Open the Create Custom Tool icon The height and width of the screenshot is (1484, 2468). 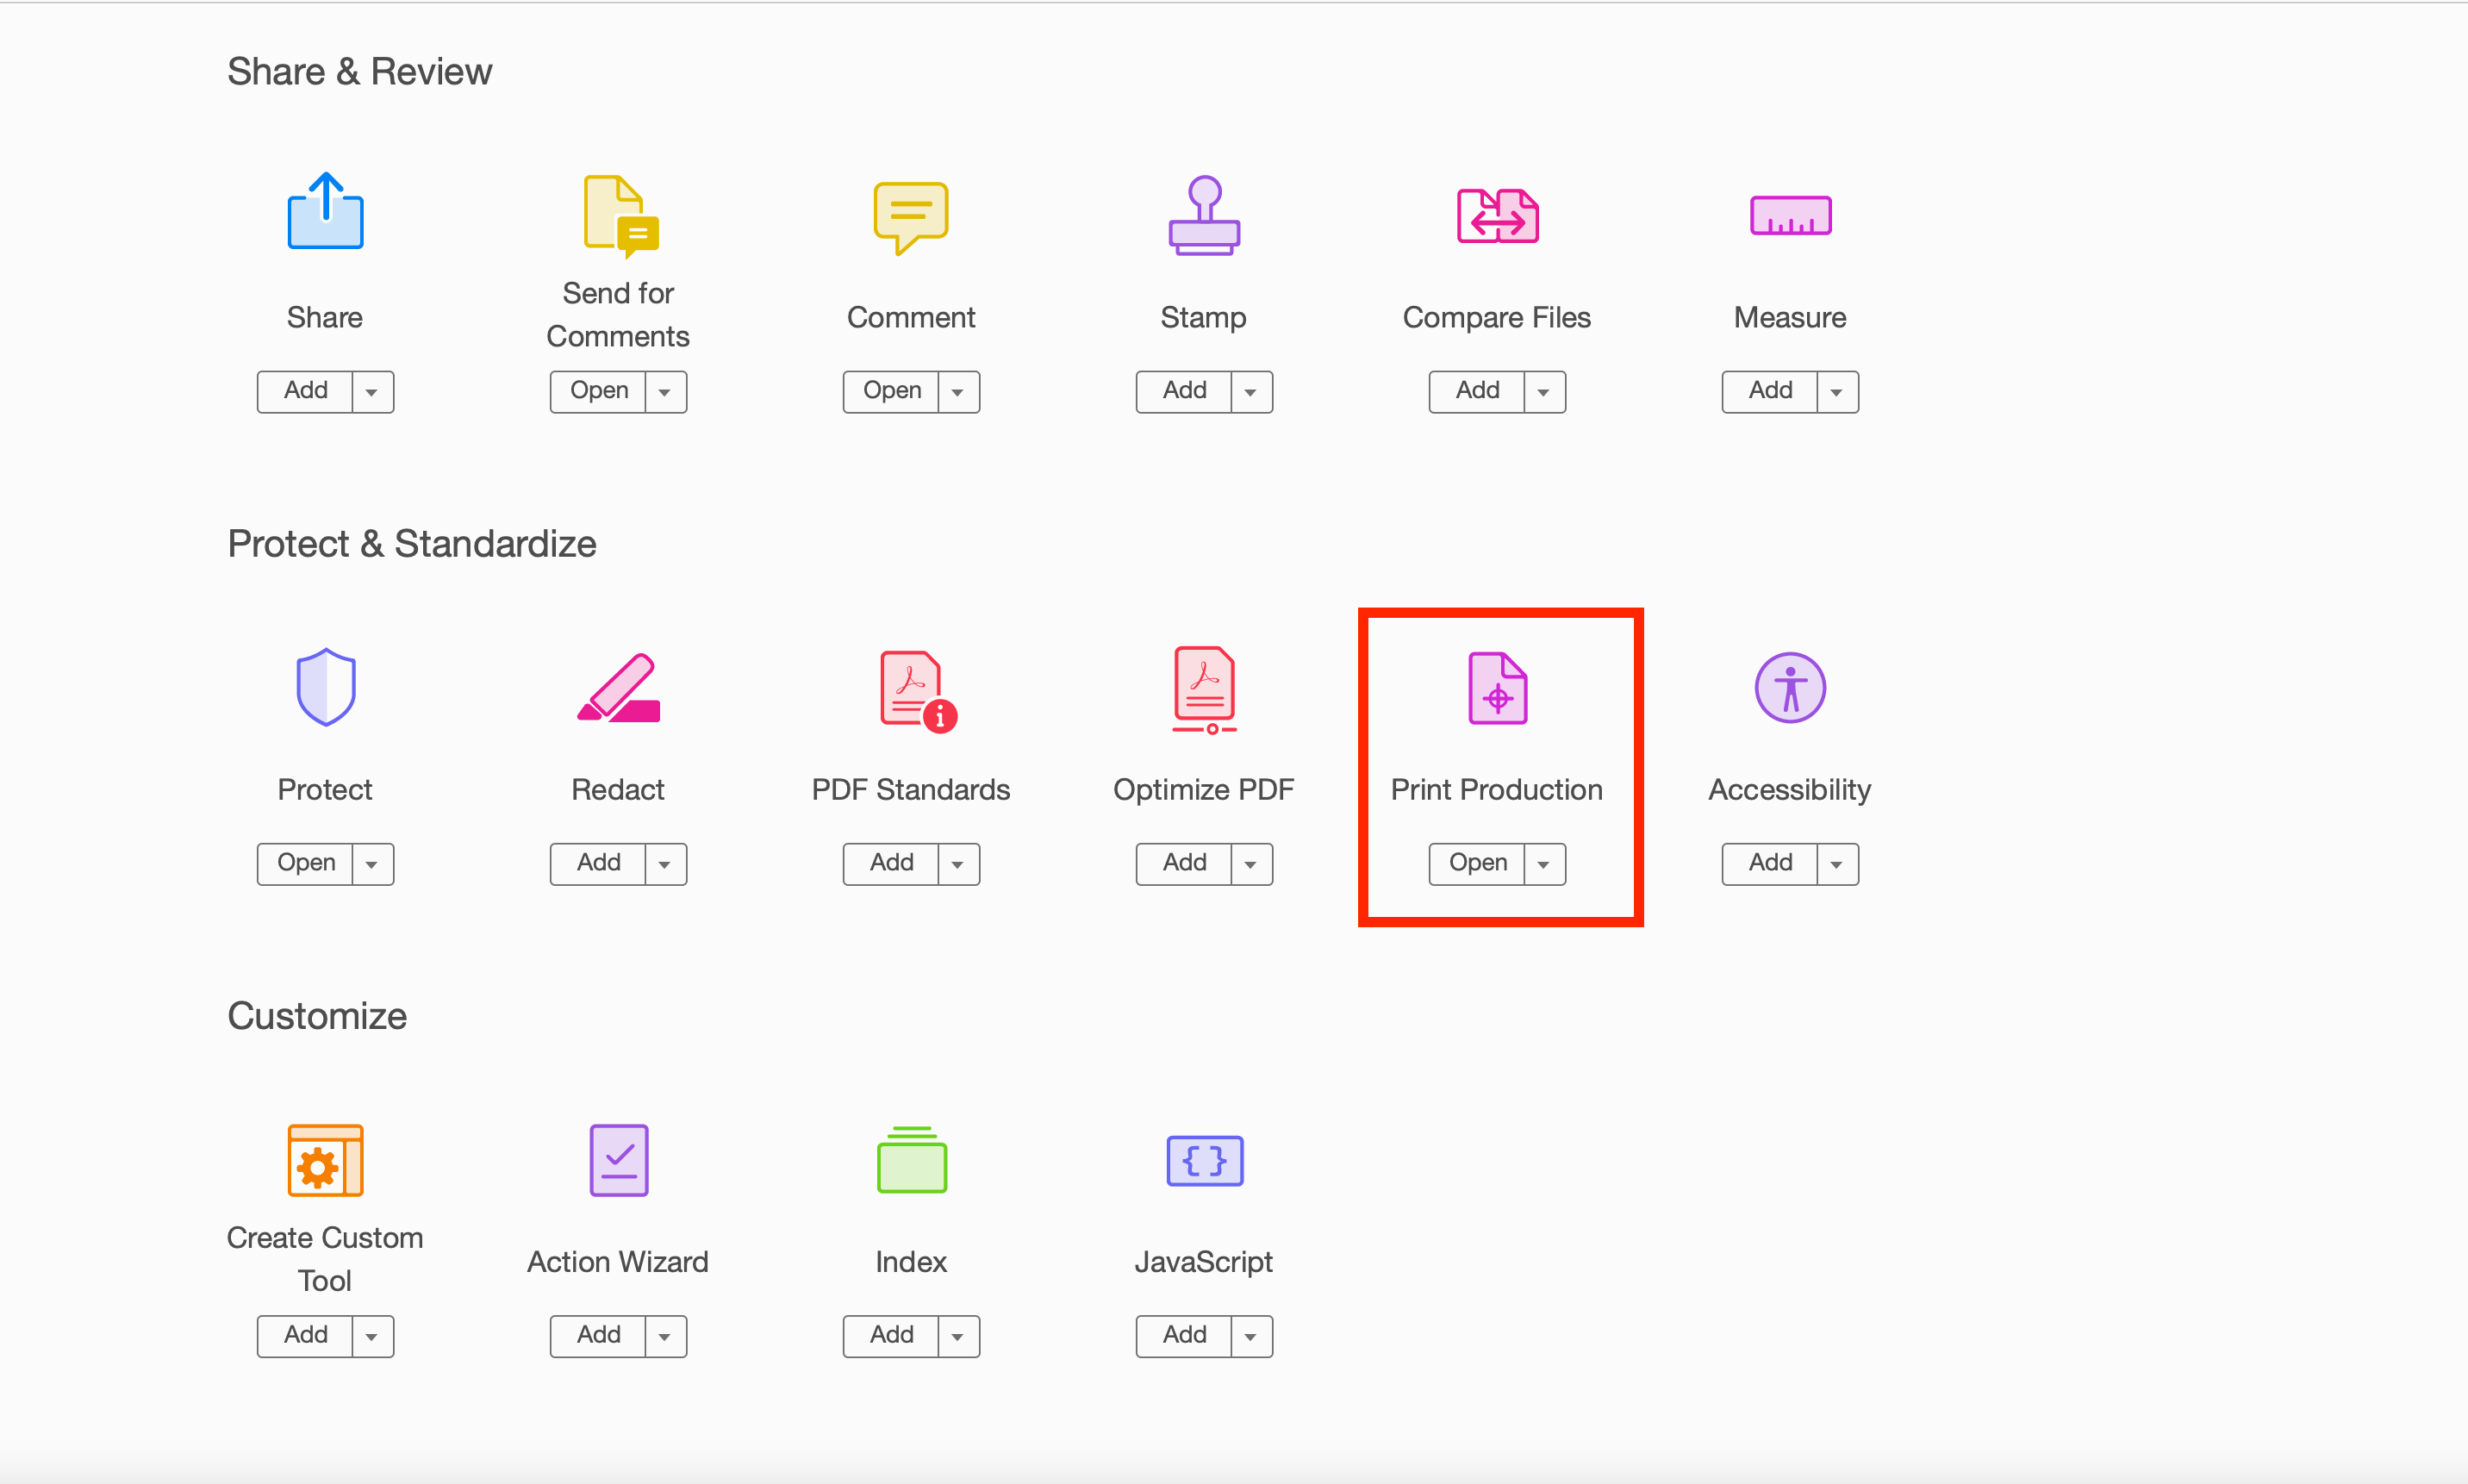point(325,1160)
